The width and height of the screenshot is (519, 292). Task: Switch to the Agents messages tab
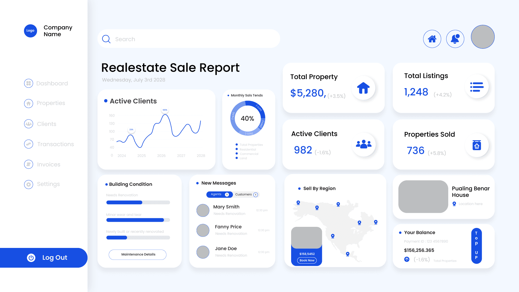tap(219, 194)
